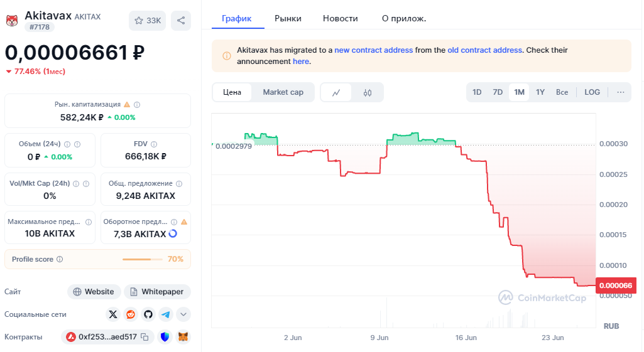Switch chart to line view

[337, 92]
